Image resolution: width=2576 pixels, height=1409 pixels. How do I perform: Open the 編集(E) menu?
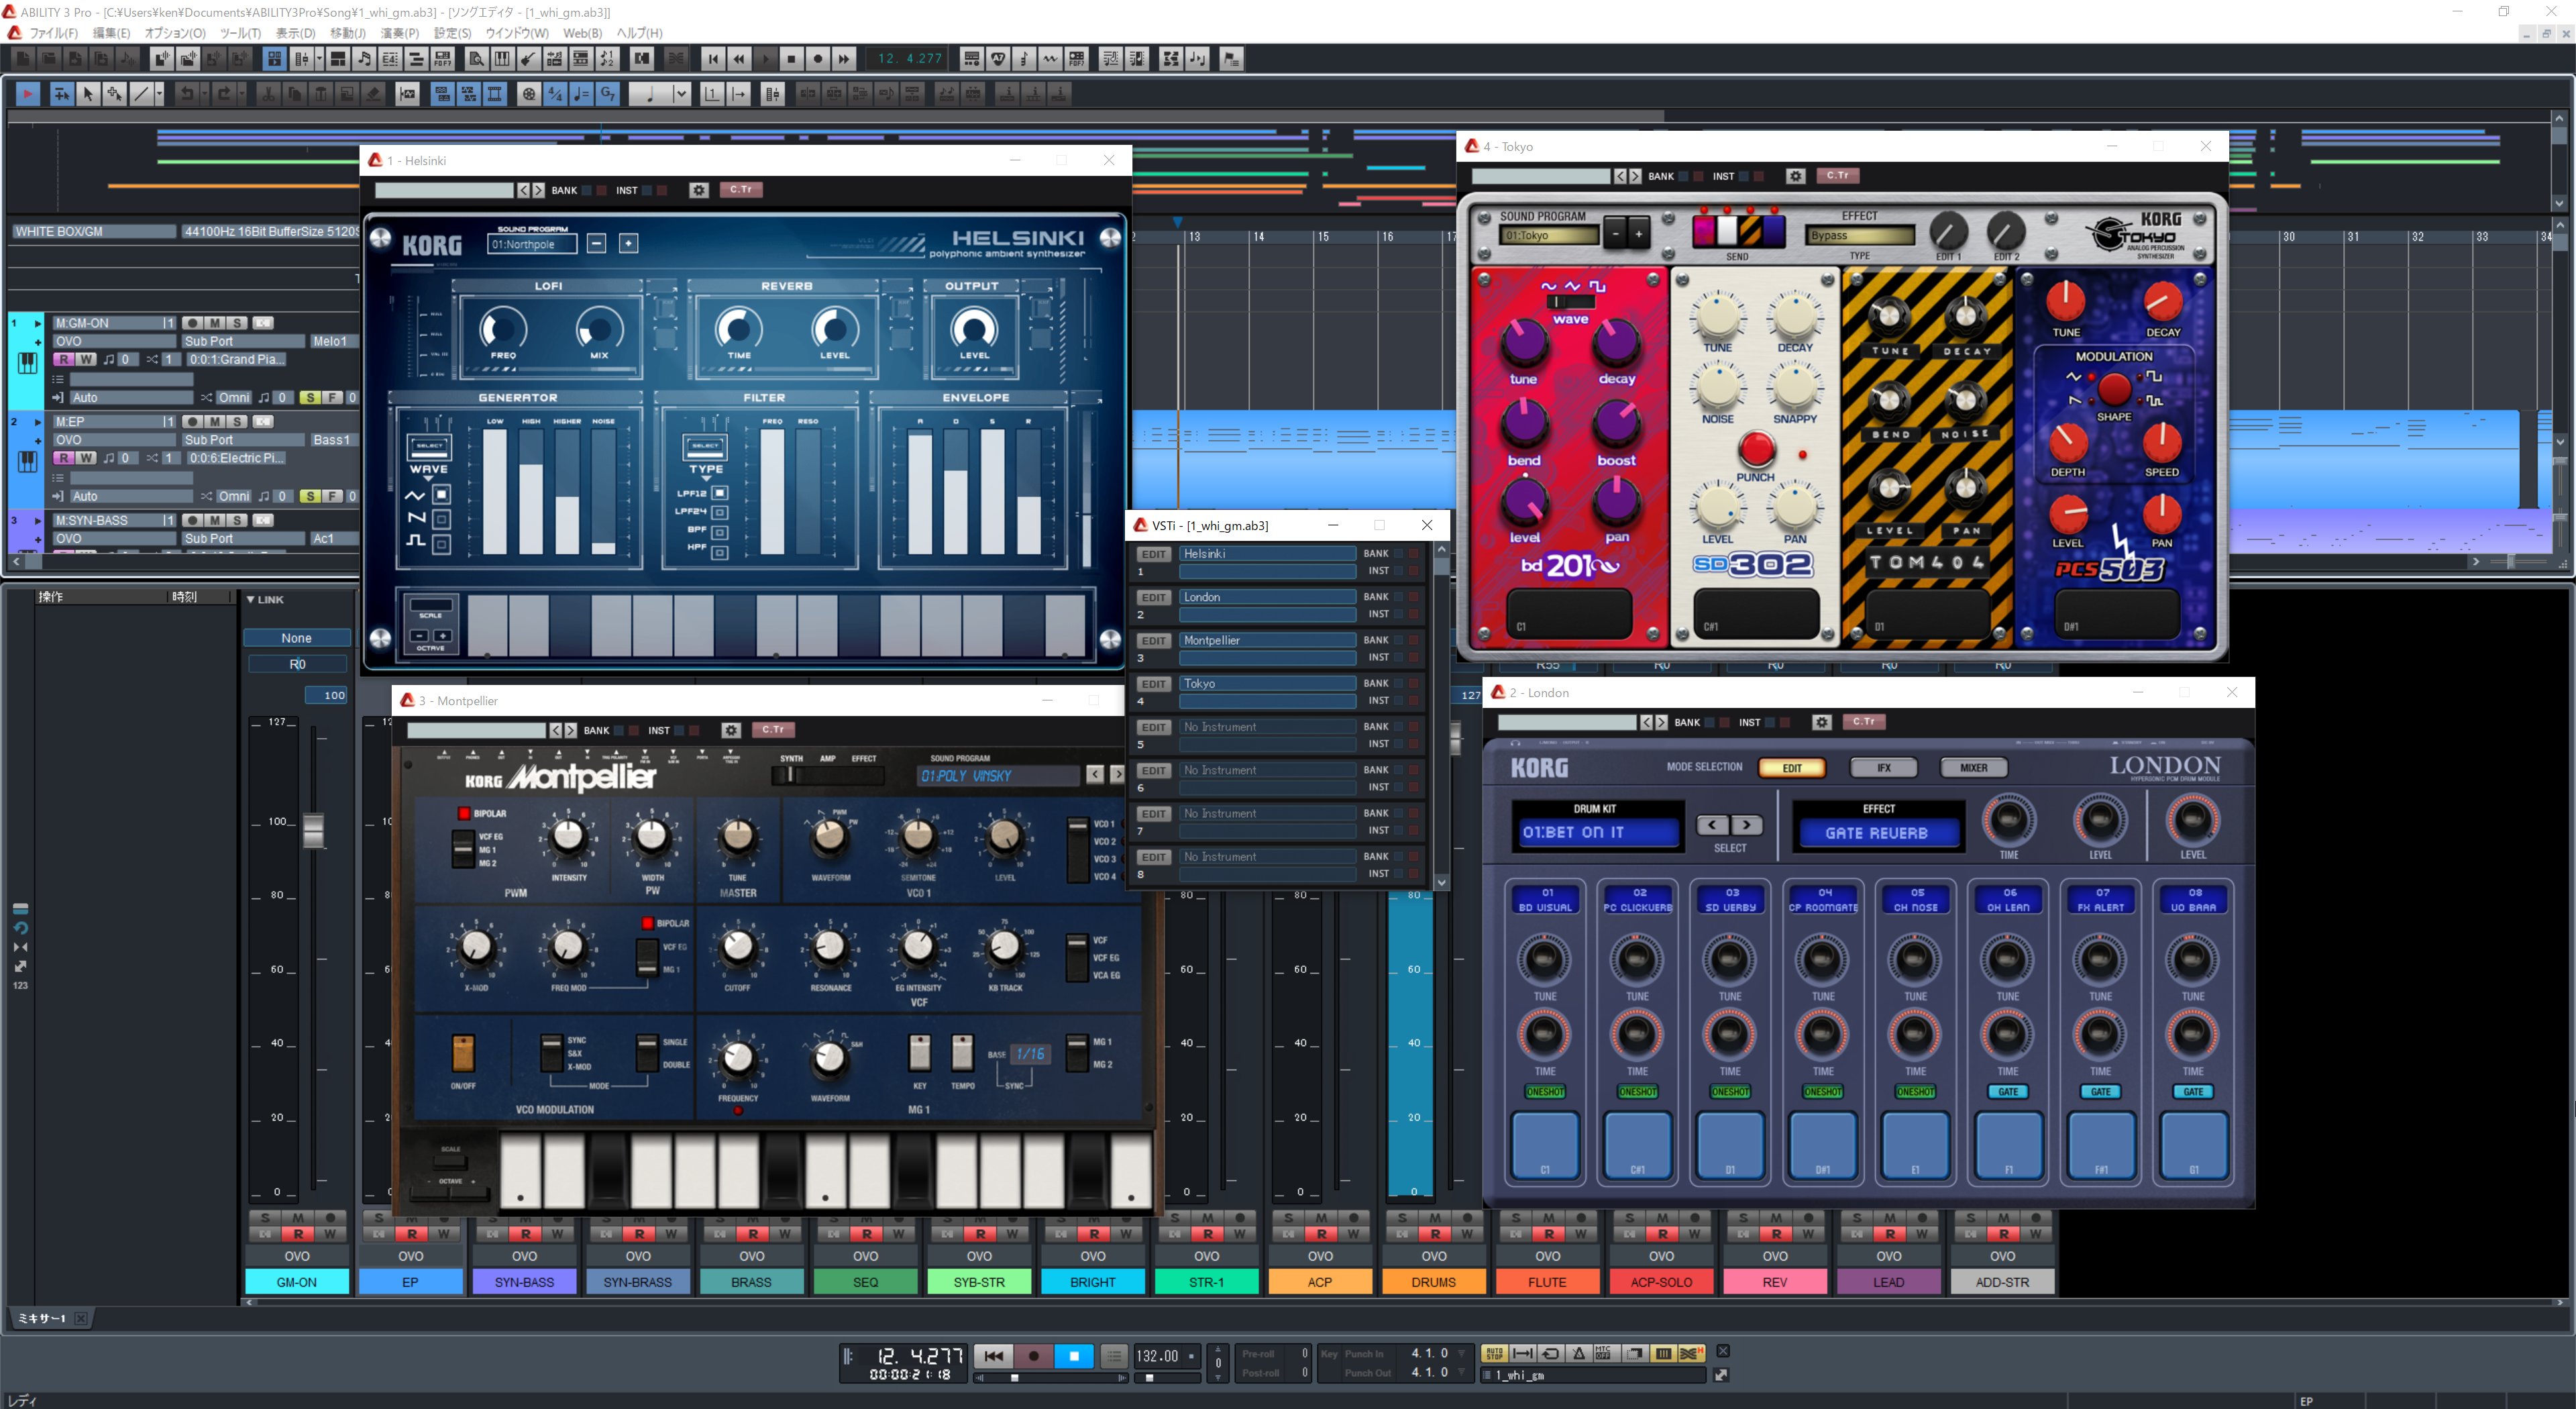111,33
